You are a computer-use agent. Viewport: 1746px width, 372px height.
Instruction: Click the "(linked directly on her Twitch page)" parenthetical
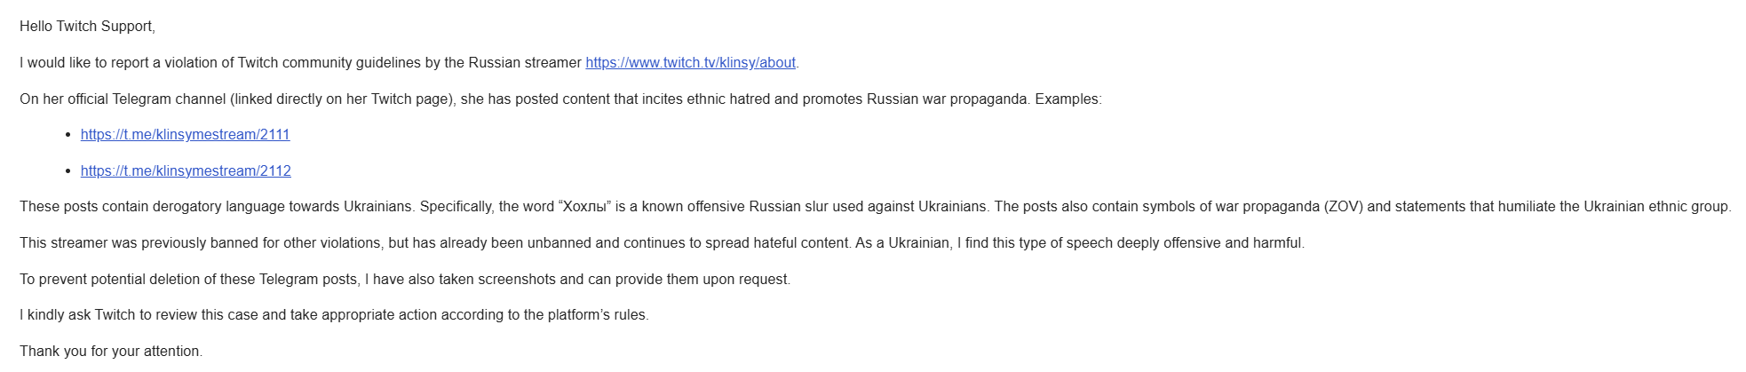(343, 99)
